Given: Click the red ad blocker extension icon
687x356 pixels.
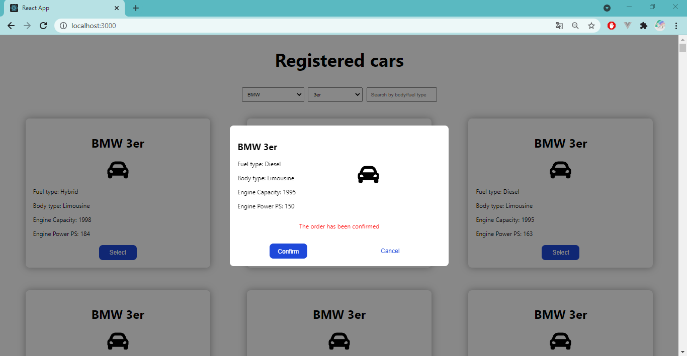Looking at the screenshot, I should (x=611, y=25).
